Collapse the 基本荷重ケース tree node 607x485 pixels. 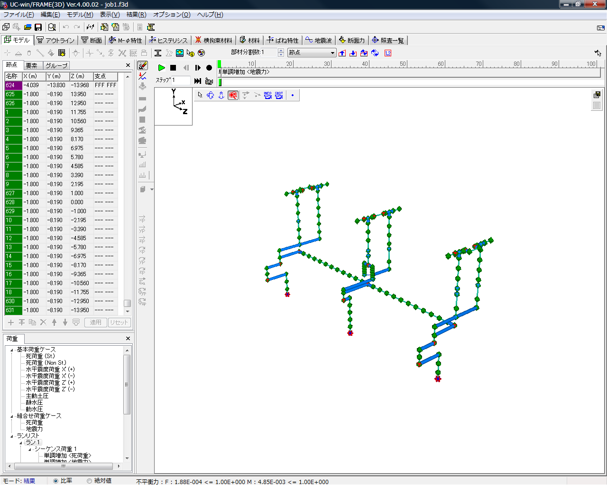tap(12, 350)
